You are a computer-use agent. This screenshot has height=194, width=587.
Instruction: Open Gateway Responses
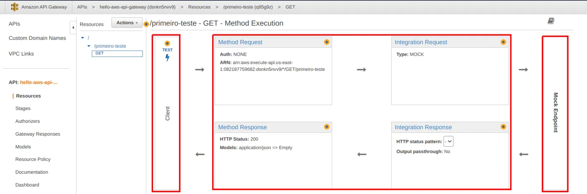pyautogui.click(x=38, y=134)
